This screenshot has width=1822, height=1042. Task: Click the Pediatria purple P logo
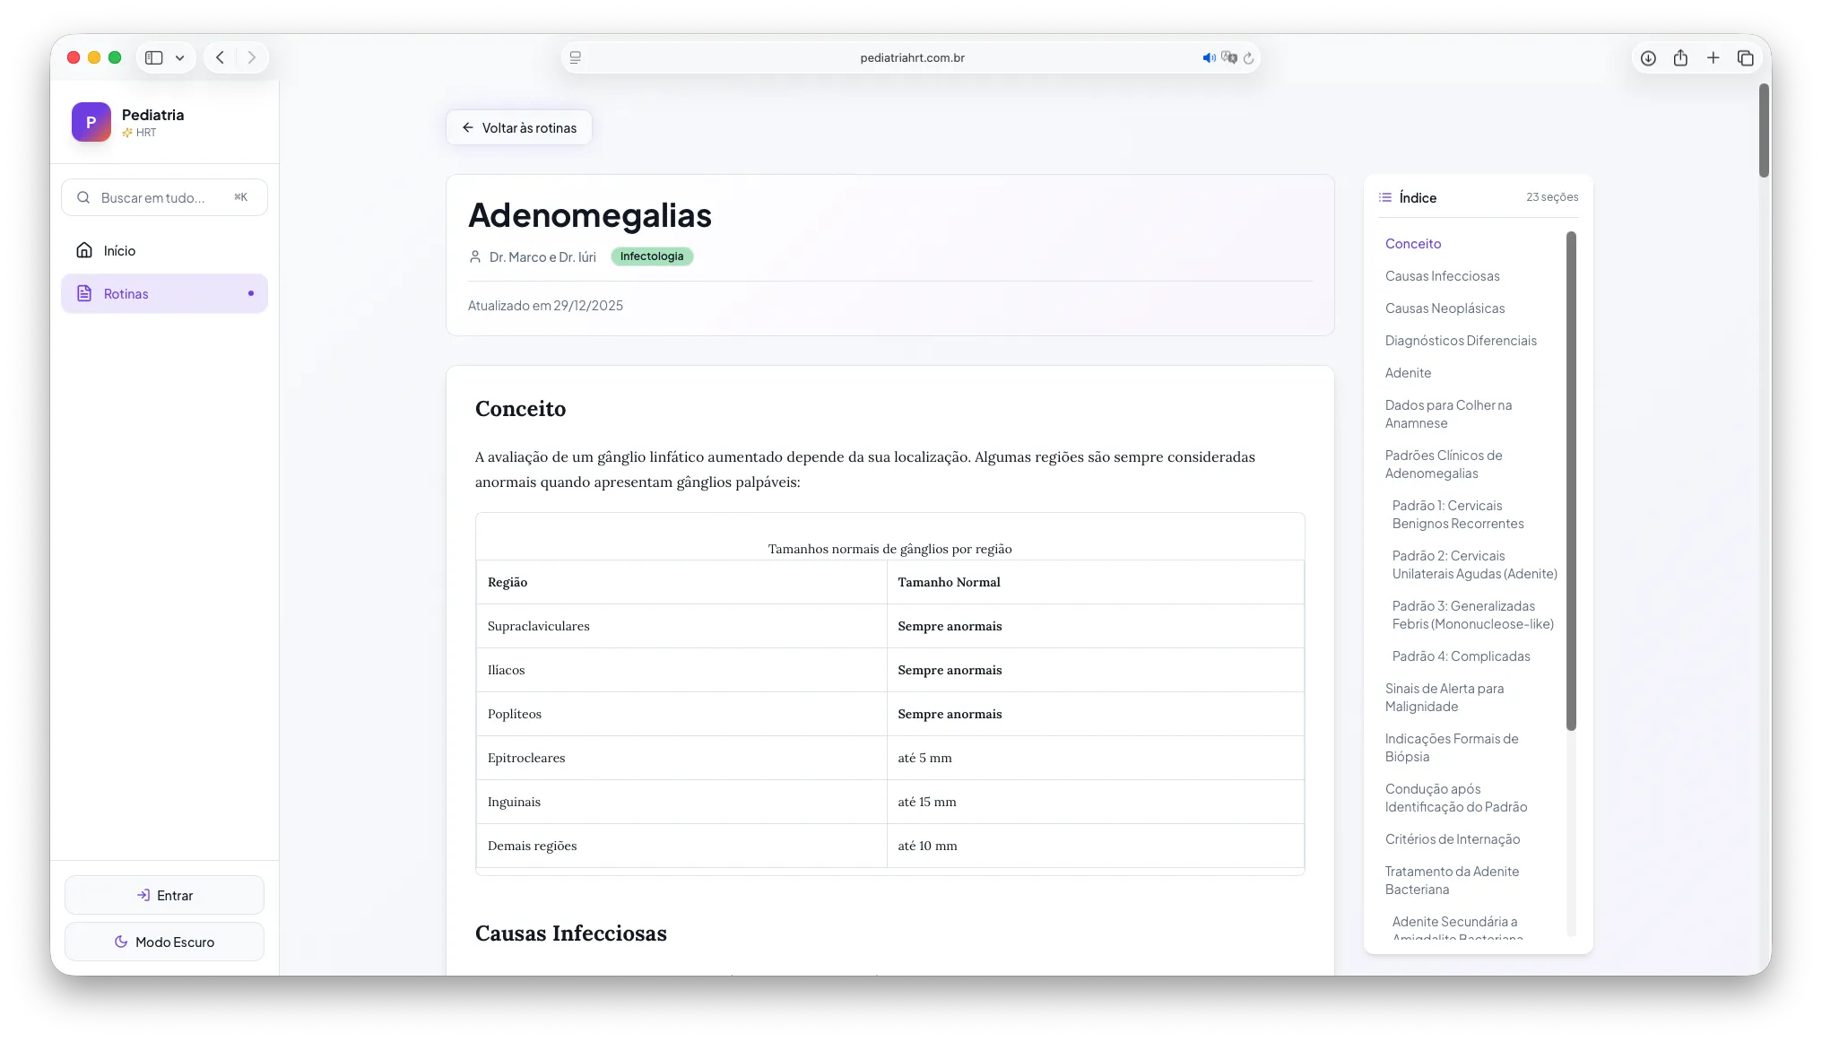91,122
